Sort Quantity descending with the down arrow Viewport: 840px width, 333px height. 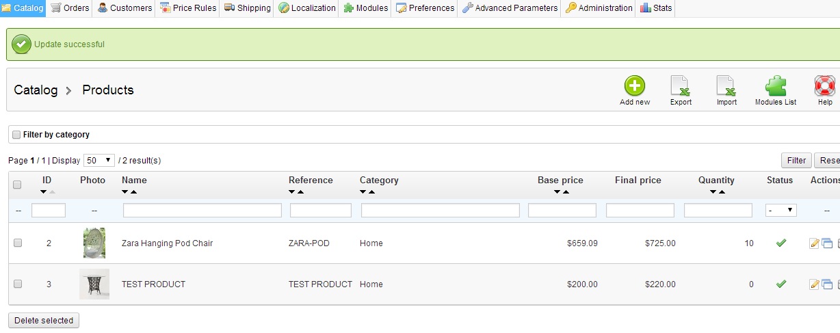coord(713,192)
